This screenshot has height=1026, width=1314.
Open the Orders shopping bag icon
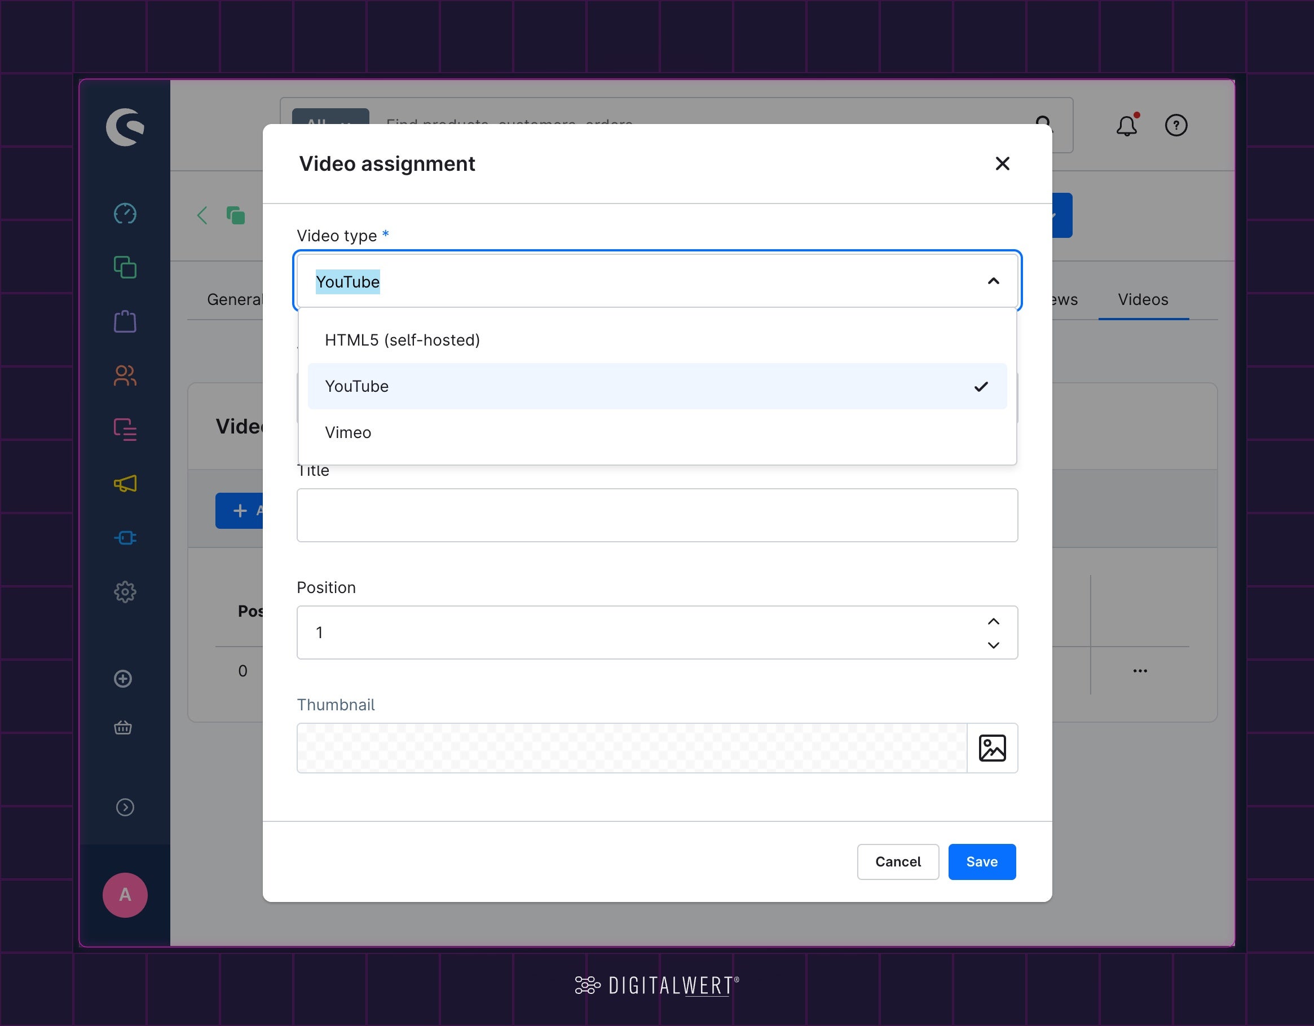point(125,321)
